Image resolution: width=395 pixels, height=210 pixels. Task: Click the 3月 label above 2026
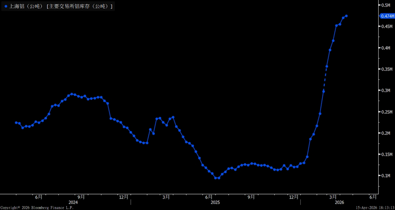(334, 197)
